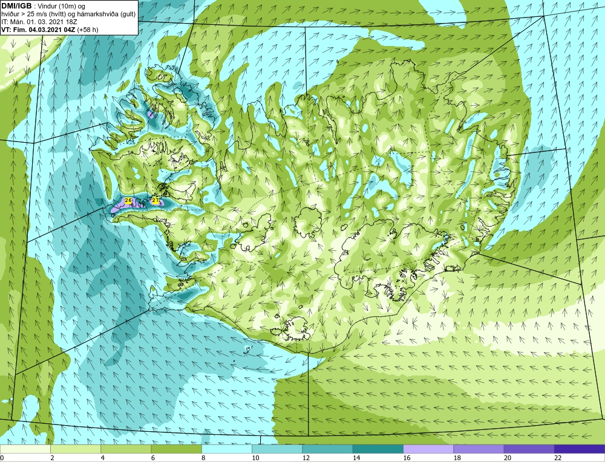Click legend scale number "4"

(103, 458)
